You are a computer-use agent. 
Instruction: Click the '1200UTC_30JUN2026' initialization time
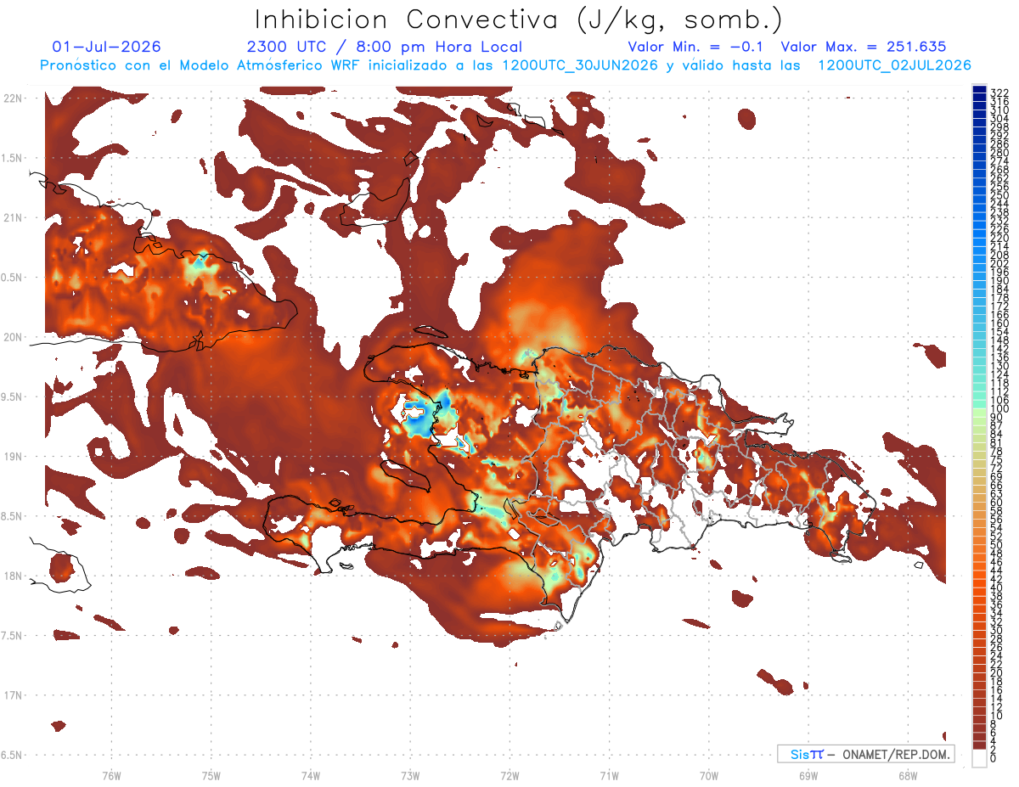coord(579,65)
